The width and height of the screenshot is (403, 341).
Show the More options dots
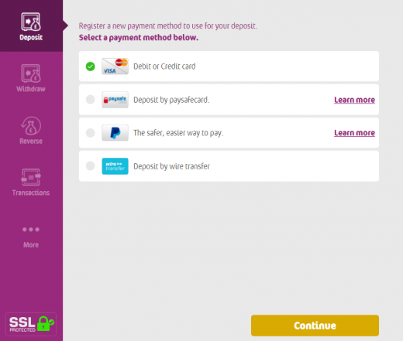click(31, 230)
